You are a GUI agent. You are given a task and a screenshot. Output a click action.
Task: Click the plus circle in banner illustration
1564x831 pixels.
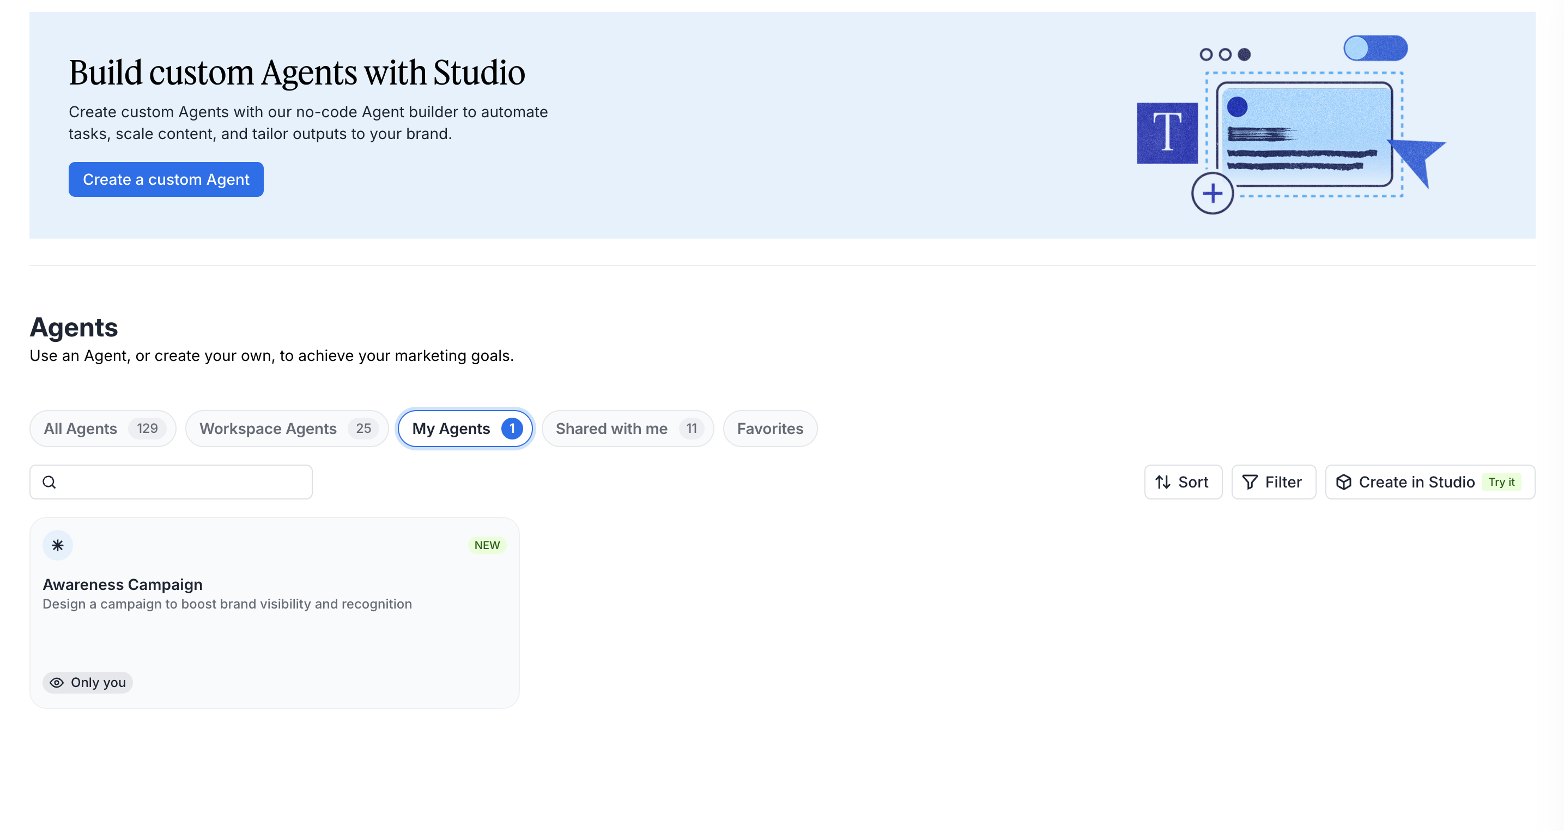[1213, 194]
